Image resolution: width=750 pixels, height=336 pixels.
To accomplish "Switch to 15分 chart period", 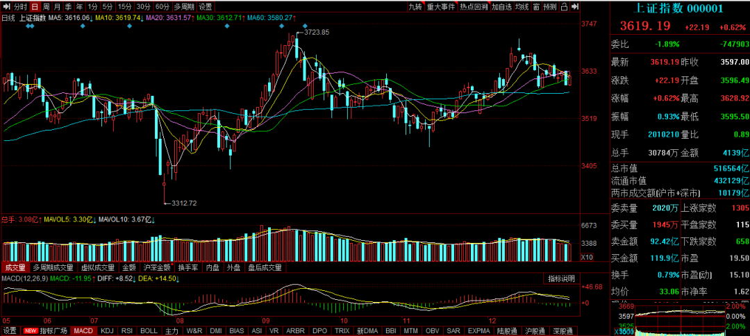I will (124, 7).
